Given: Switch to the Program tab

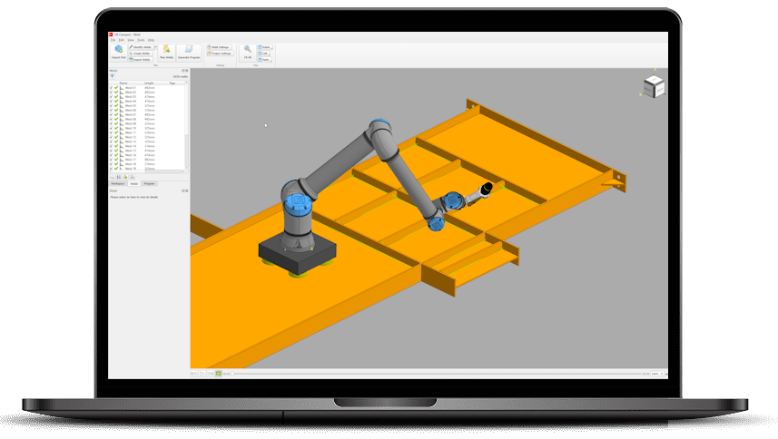Looking at the screenshot, I should click(x=150, y=183).
